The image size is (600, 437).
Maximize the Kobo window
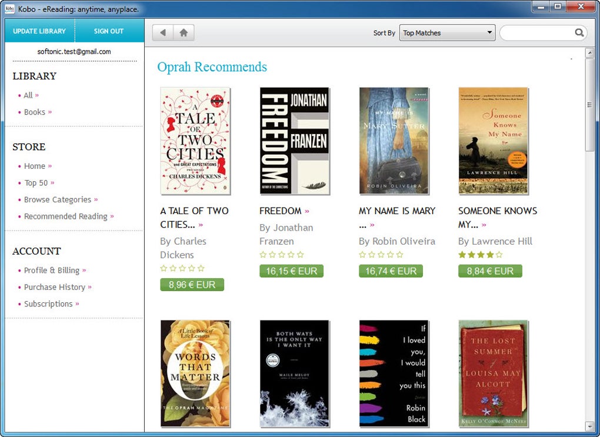pyautogui.click(x=558, y=6)
